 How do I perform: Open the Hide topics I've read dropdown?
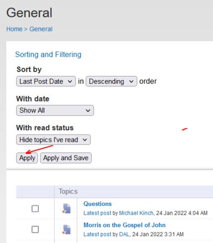pos(53,139)
